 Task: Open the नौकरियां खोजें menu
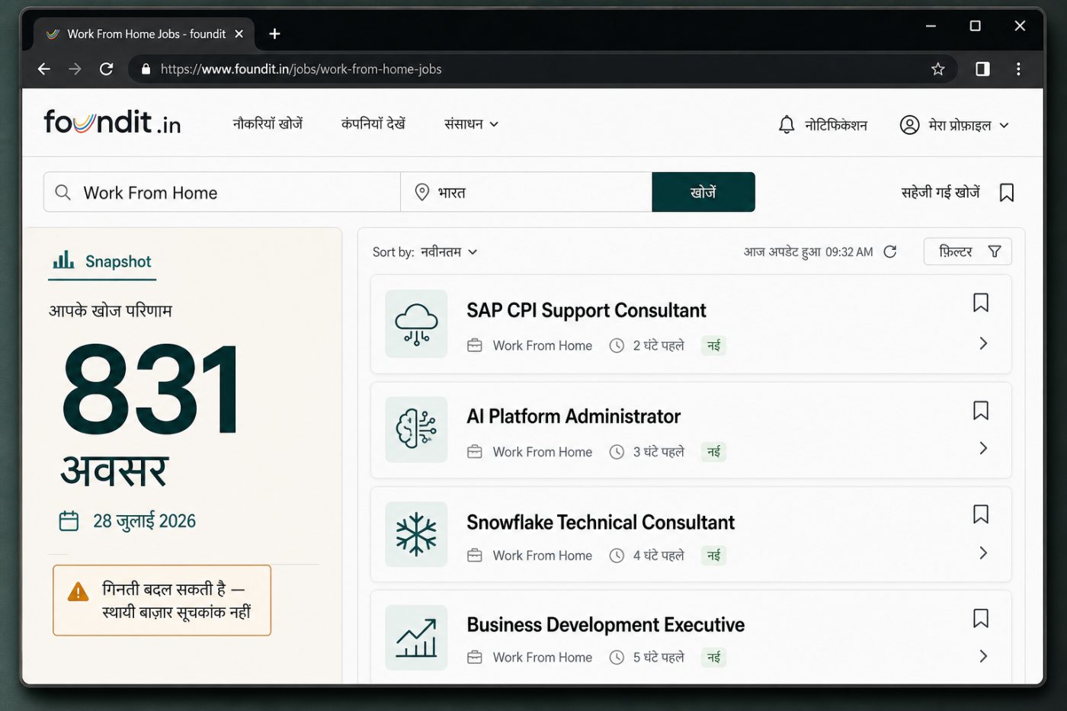[x=268, y=123]
